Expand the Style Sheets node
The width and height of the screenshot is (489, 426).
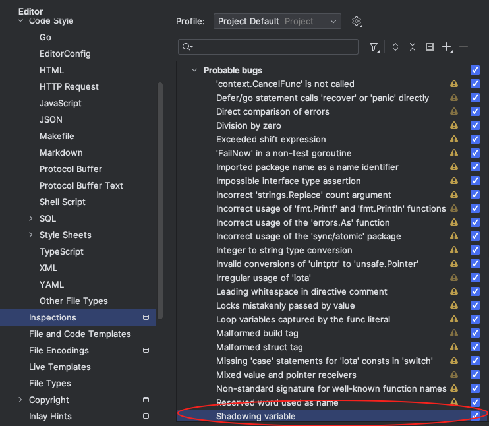point(31,235)
